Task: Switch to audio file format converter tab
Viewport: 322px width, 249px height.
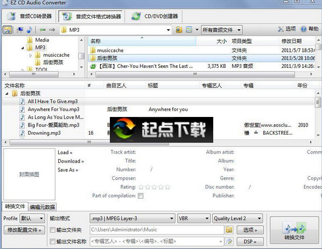Action: point(91,16)
